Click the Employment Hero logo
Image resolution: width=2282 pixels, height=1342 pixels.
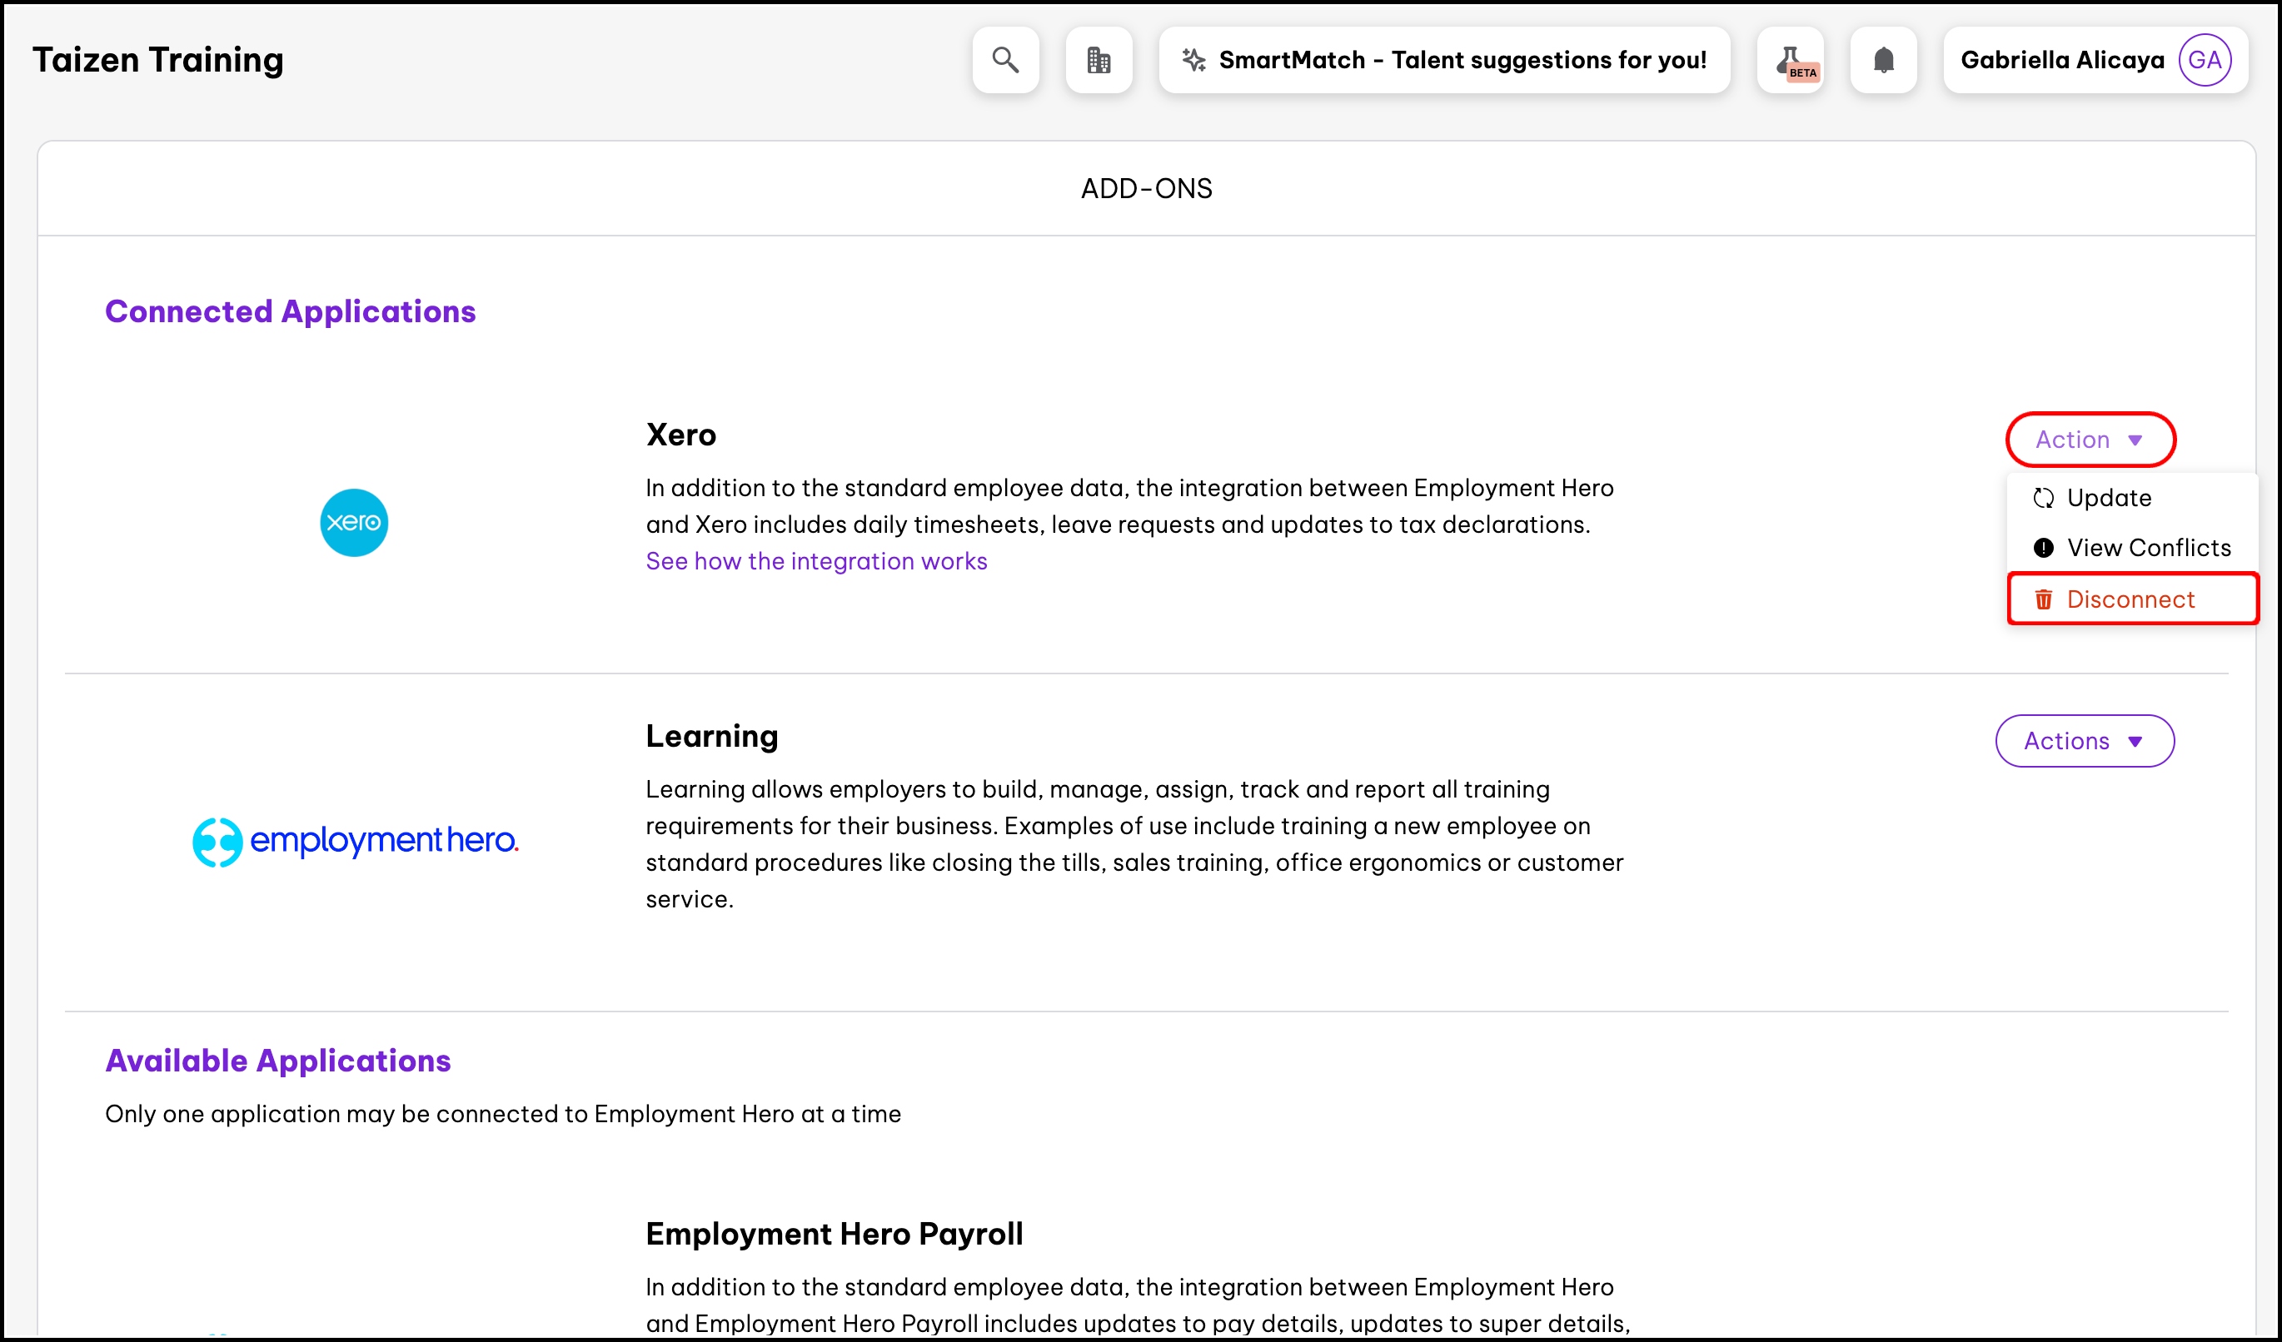coord(355,841)
